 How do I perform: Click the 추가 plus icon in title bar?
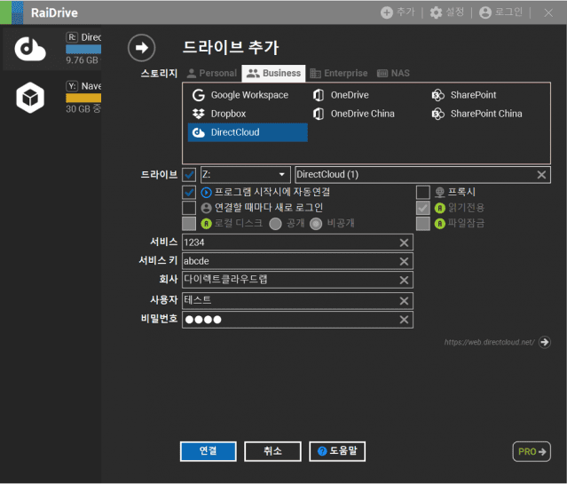click(387, 12)
